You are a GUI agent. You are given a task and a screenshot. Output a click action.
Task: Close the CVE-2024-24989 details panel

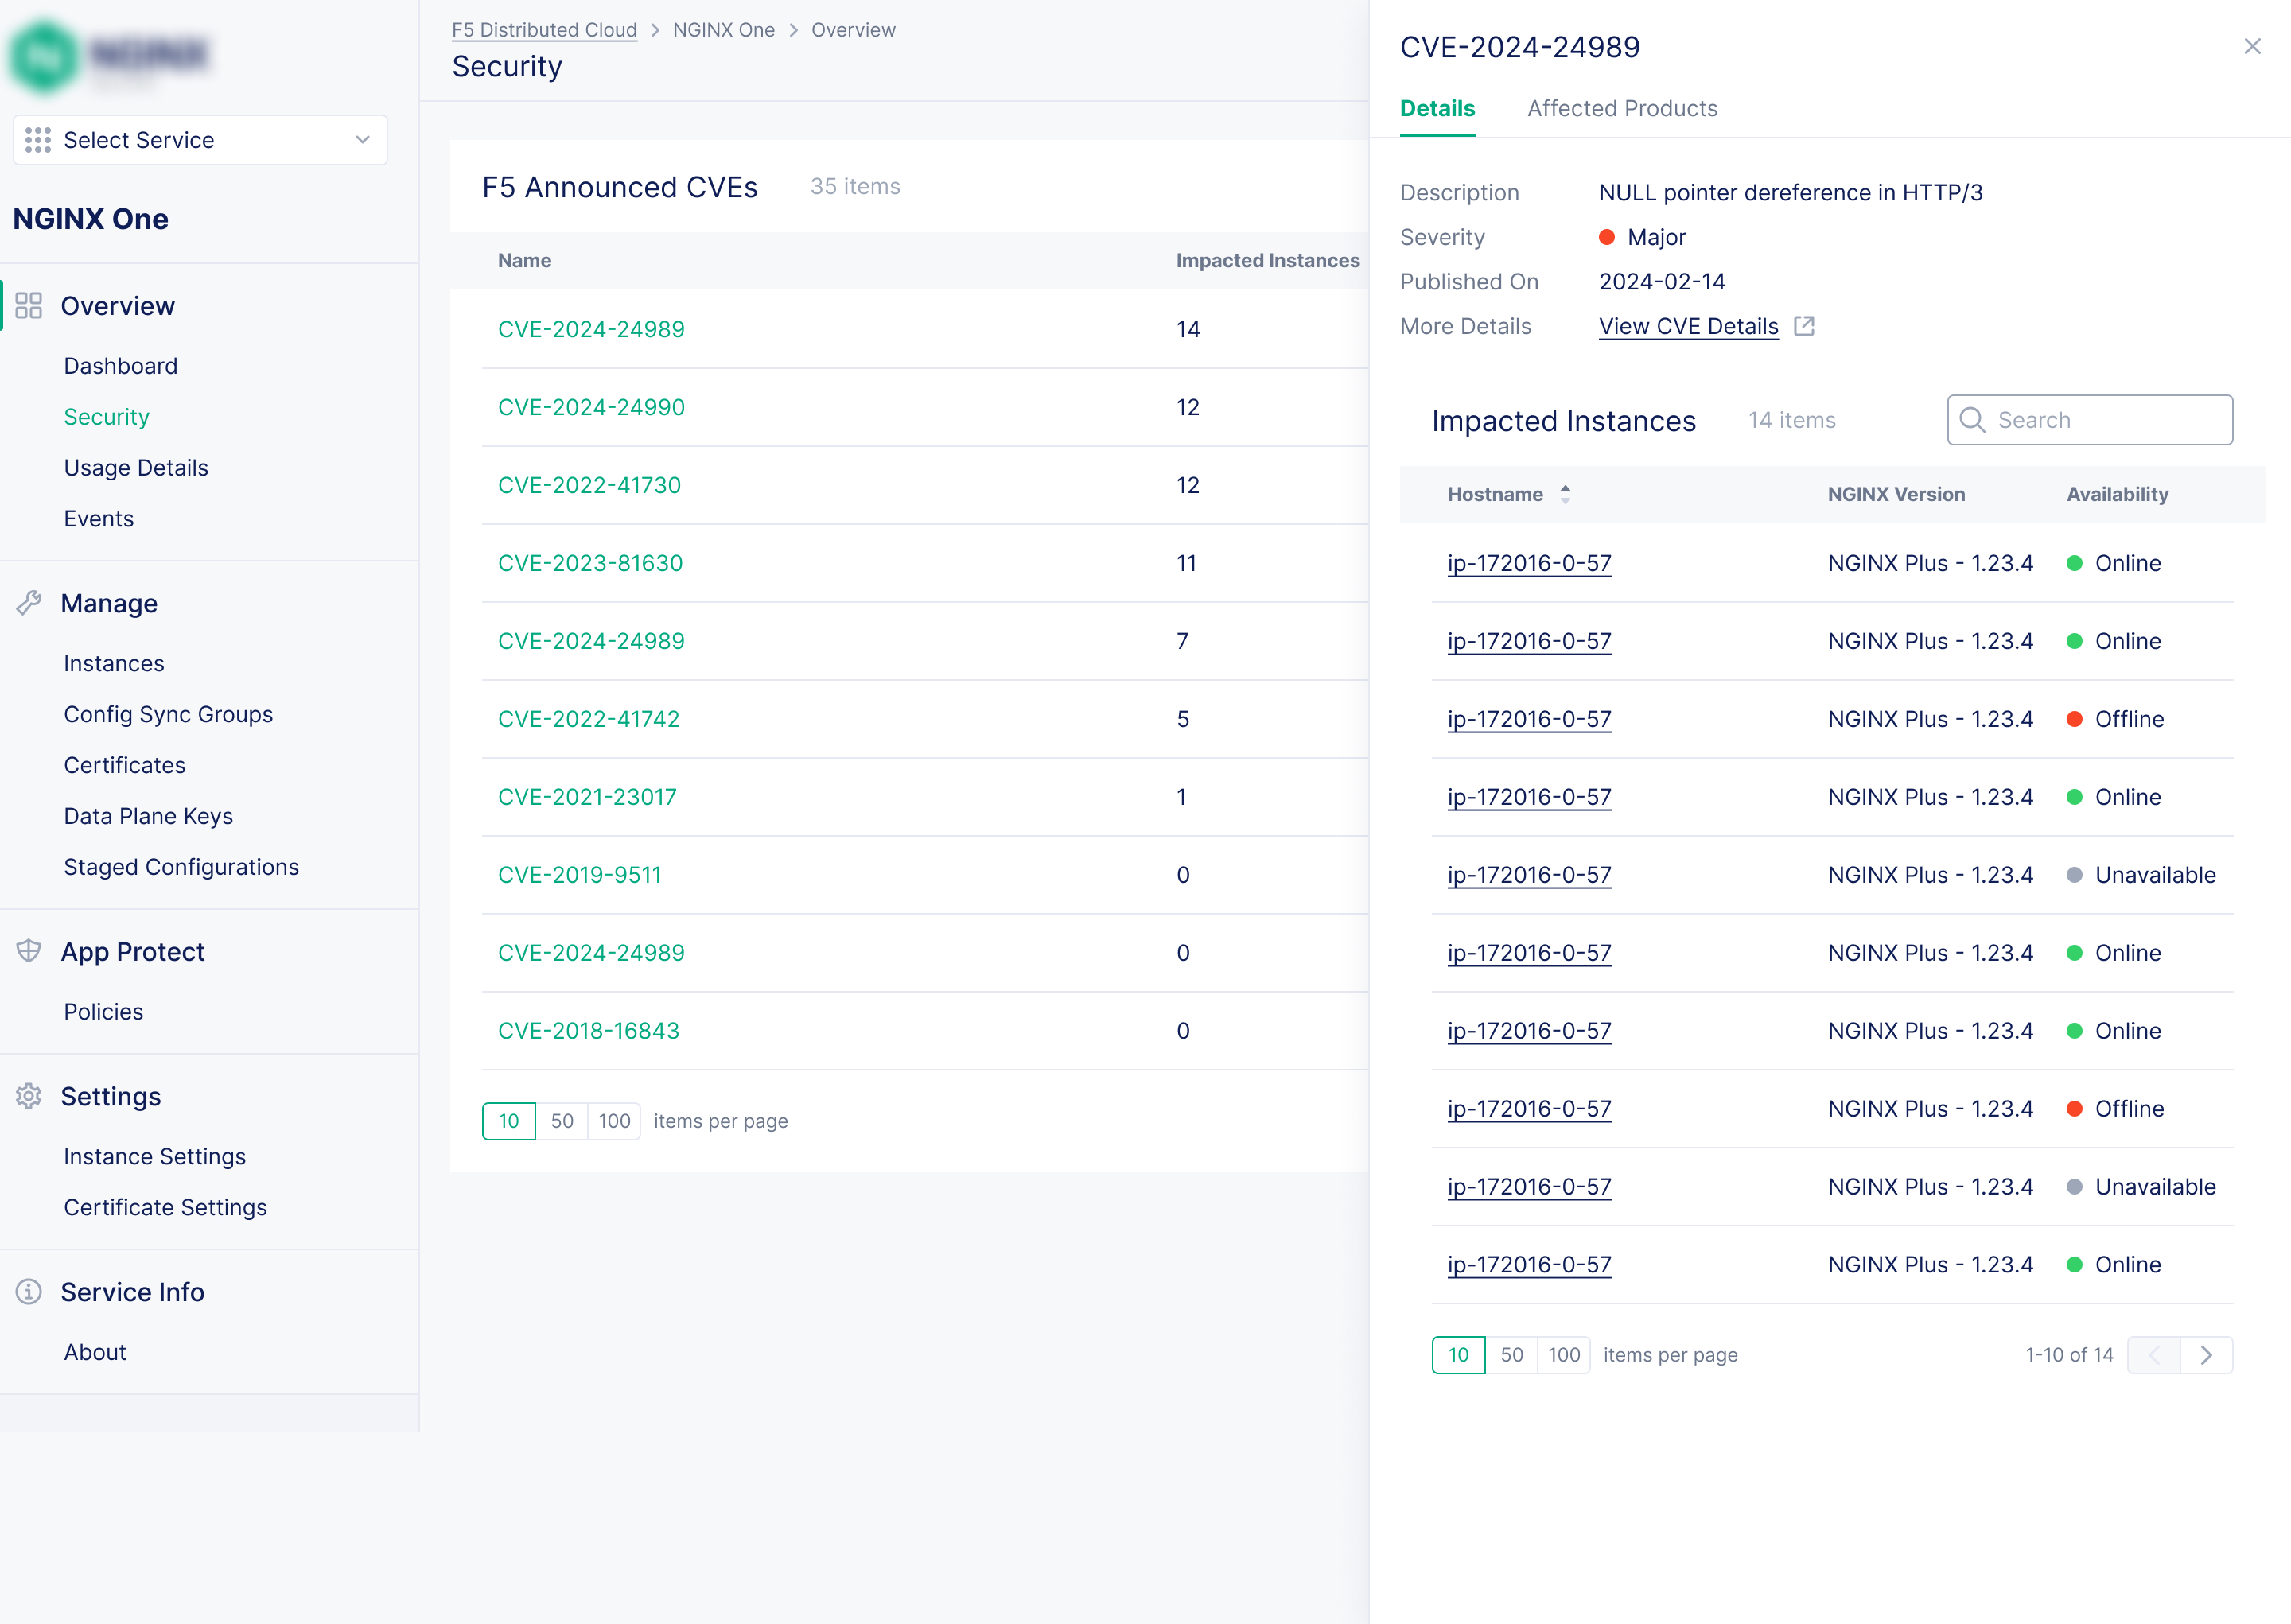2252,47
